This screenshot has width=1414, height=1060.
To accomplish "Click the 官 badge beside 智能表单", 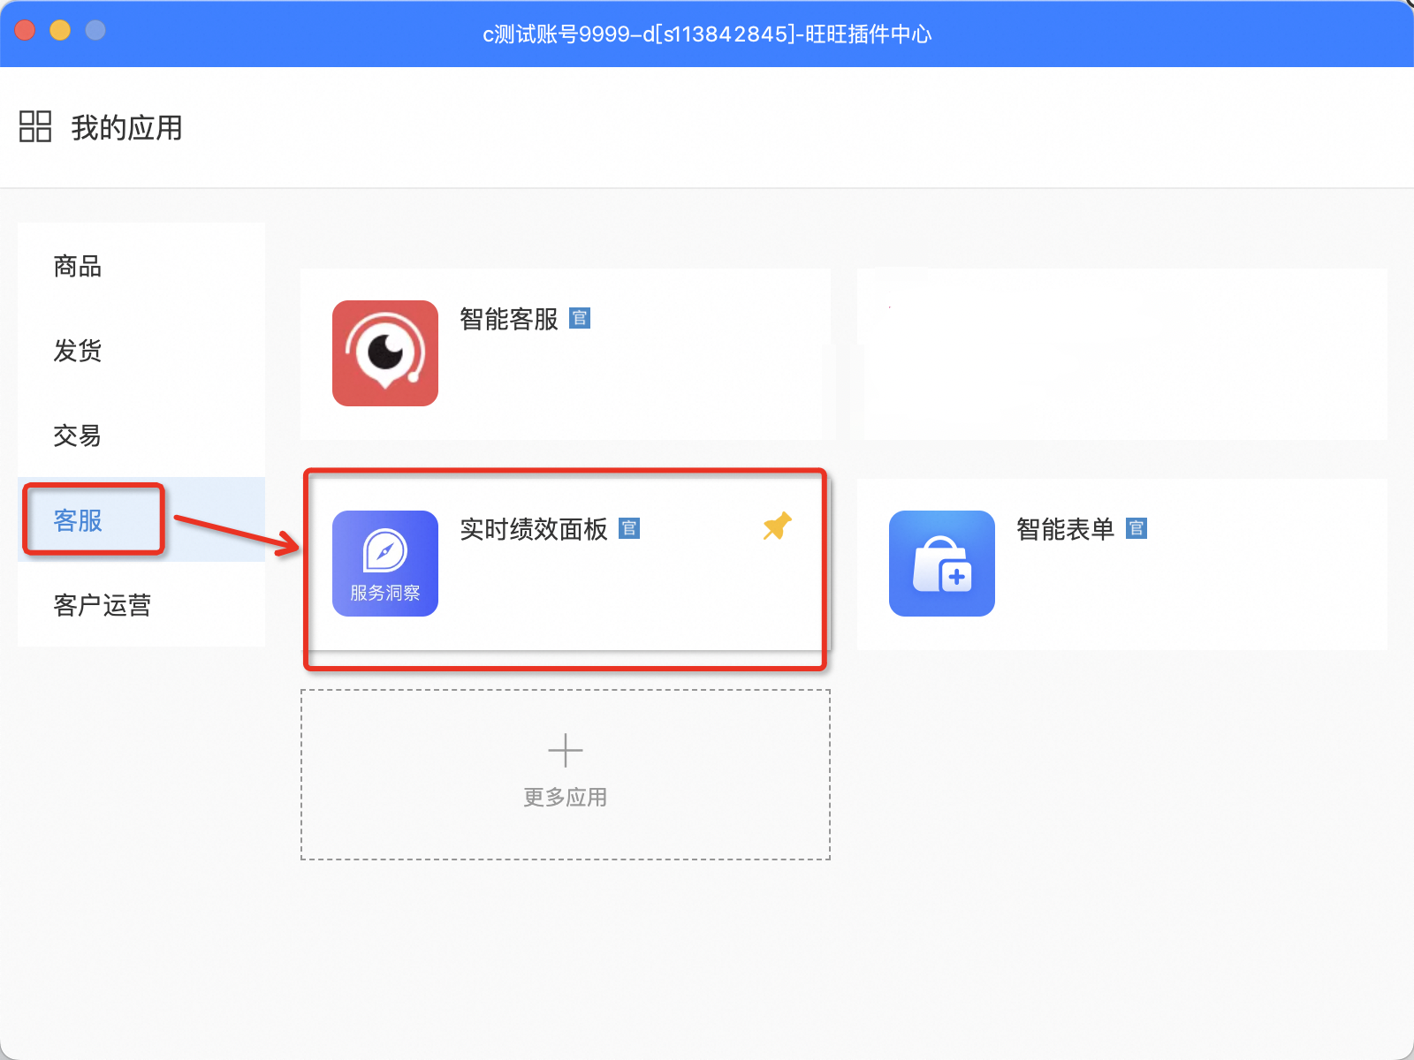I will pyautogui.click(x=1137, y=528).
